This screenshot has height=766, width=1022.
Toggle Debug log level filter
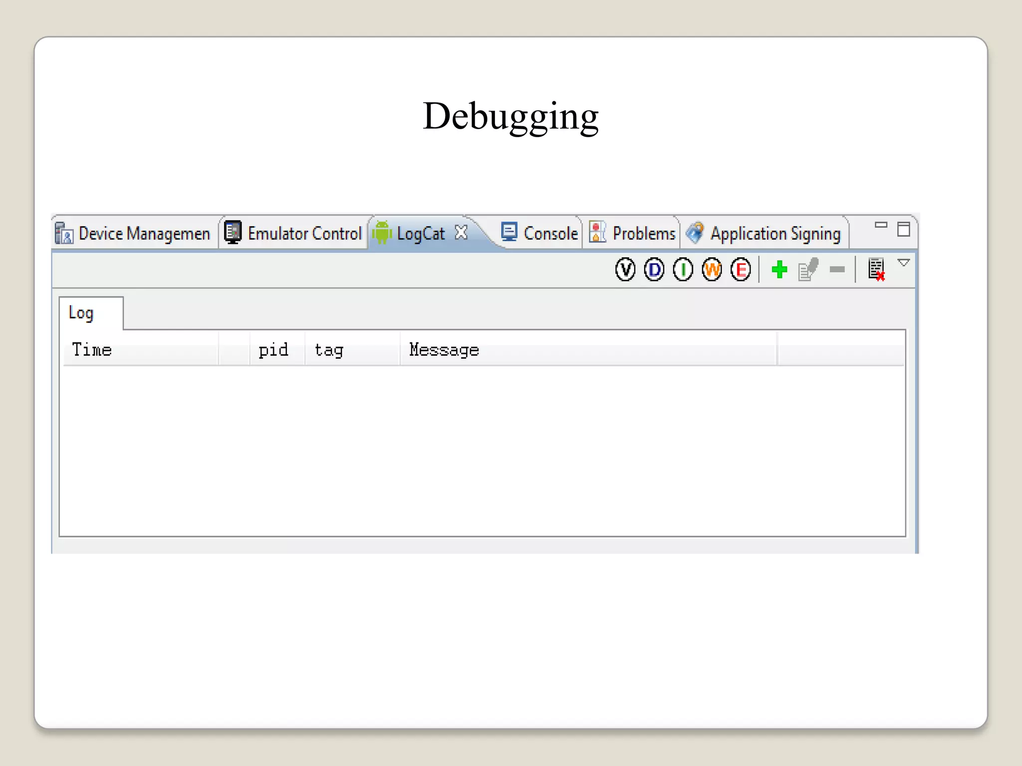point(654,270)
